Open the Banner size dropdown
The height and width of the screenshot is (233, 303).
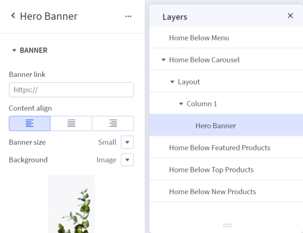pos(128,142)
